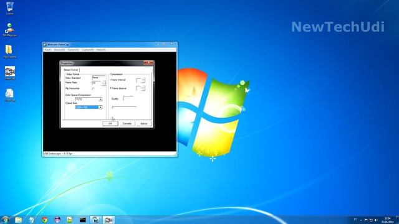This screenshot has height=224, width=399.
Task: Close the Properties dialog
Action: (x=148, y=62)
